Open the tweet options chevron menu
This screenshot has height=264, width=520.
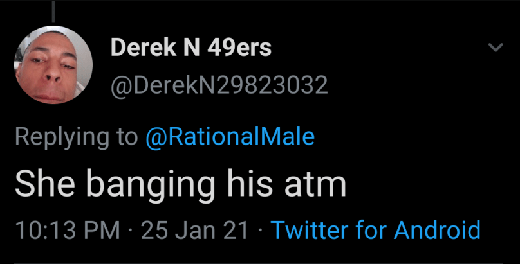point(495,48)
